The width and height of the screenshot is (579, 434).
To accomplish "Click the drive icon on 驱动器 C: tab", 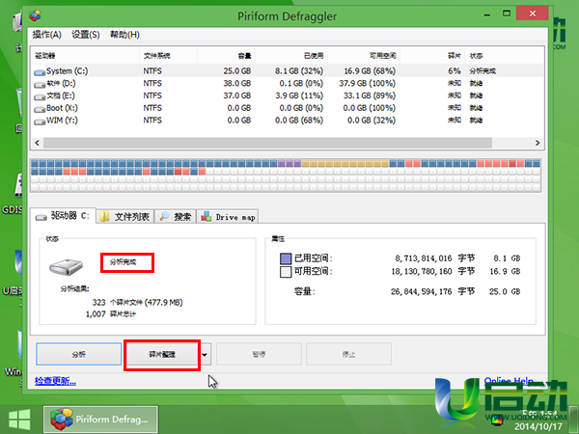I will click(41, 217).
